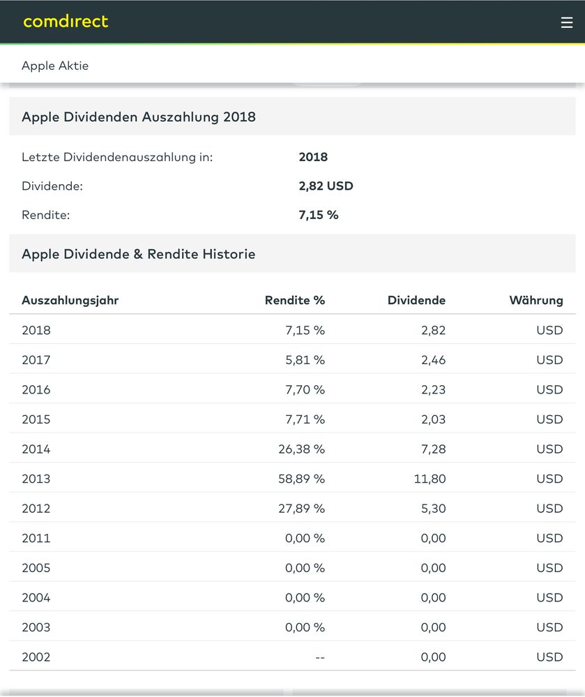Click the comdirect logo
The width and height of the screenshot is (585, 697).
coord(66,22)
